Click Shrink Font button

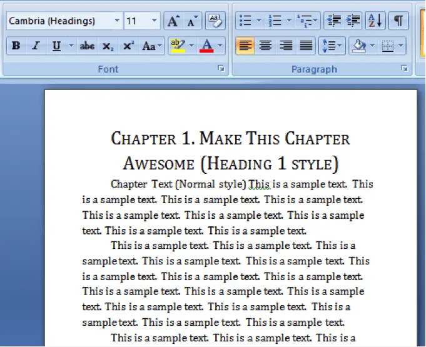193,21
